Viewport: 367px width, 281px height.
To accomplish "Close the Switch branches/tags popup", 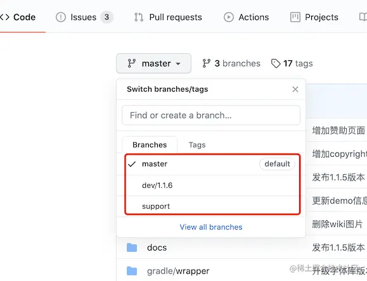I will point(295,89).
